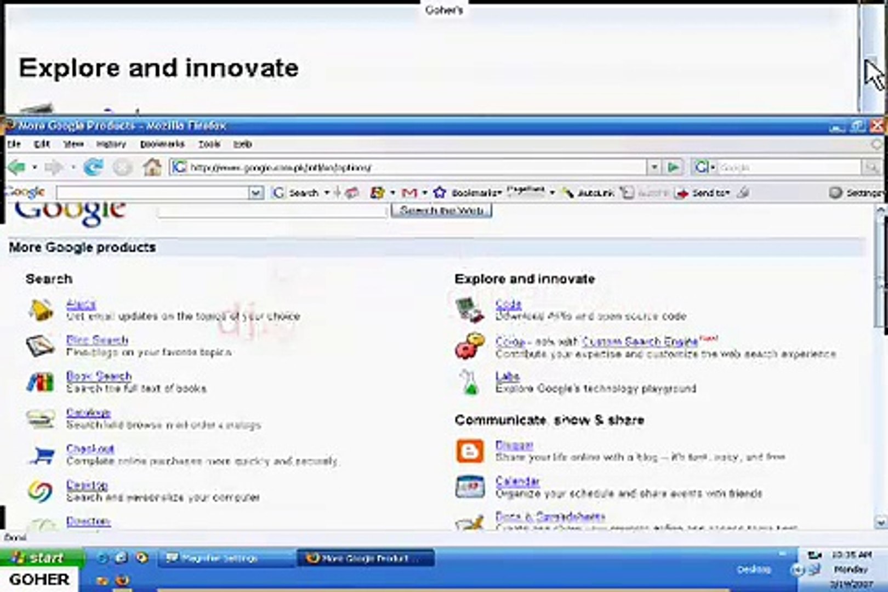
Task: Expand the address bar URL dropdown
Action: (653, 167)
